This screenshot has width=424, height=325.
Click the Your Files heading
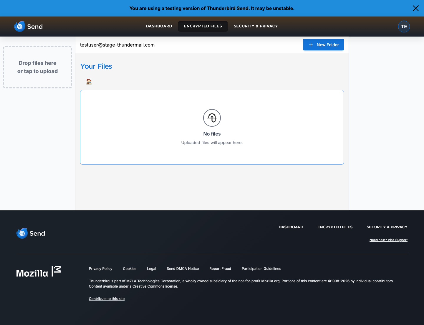[x=96, y=67]
